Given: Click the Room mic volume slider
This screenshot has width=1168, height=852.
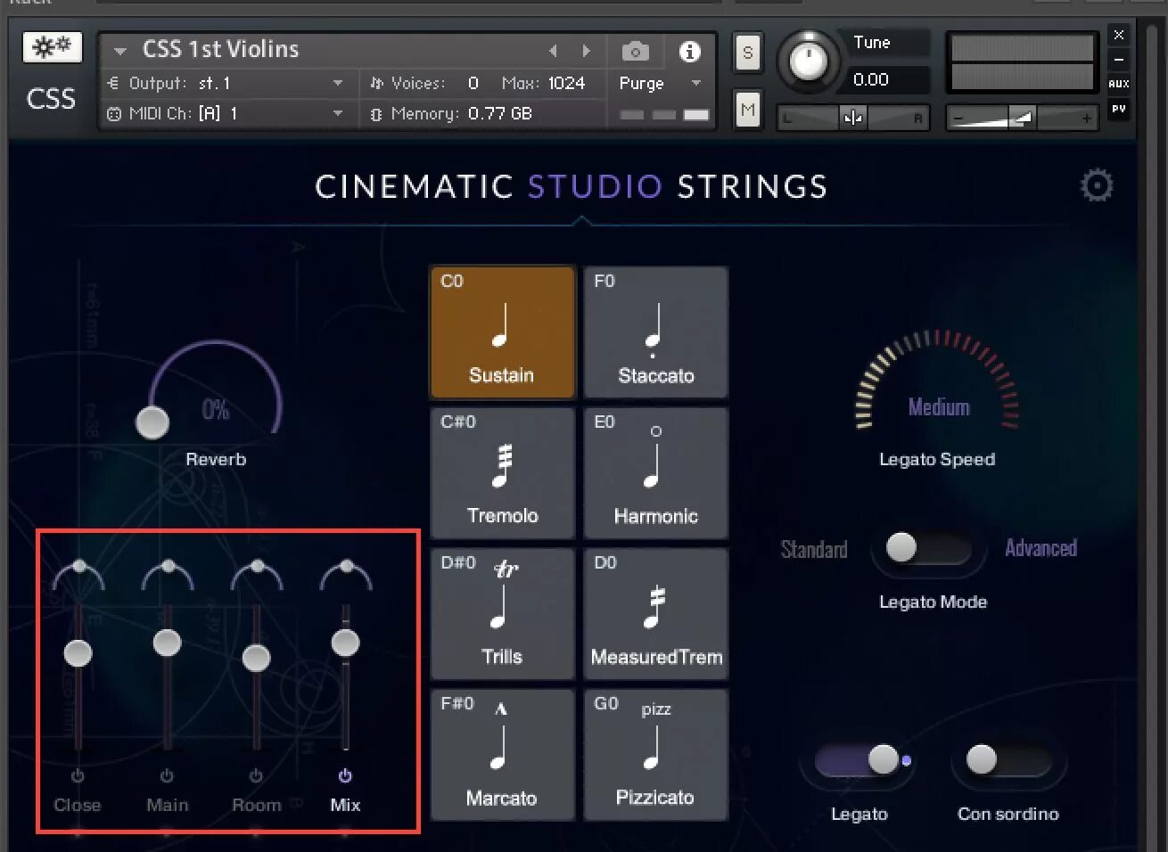Looking at the screenshot, I should point(256,658).
